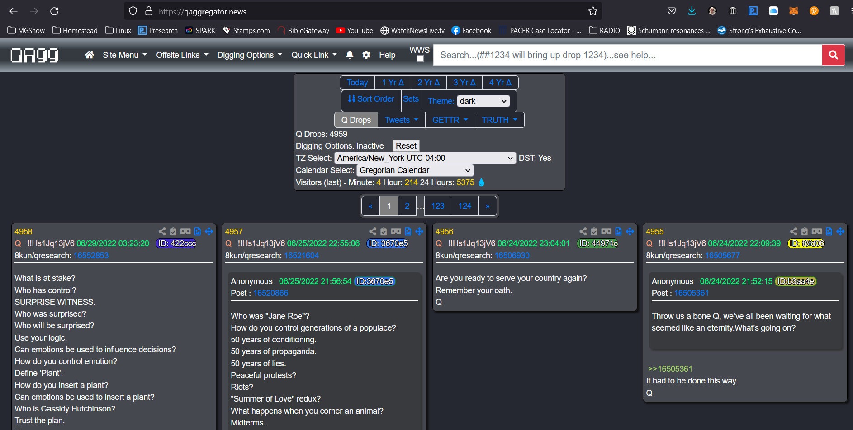The image size is (853, 430).
Task: Reload the page in the browser
Action: coord(54,11)
